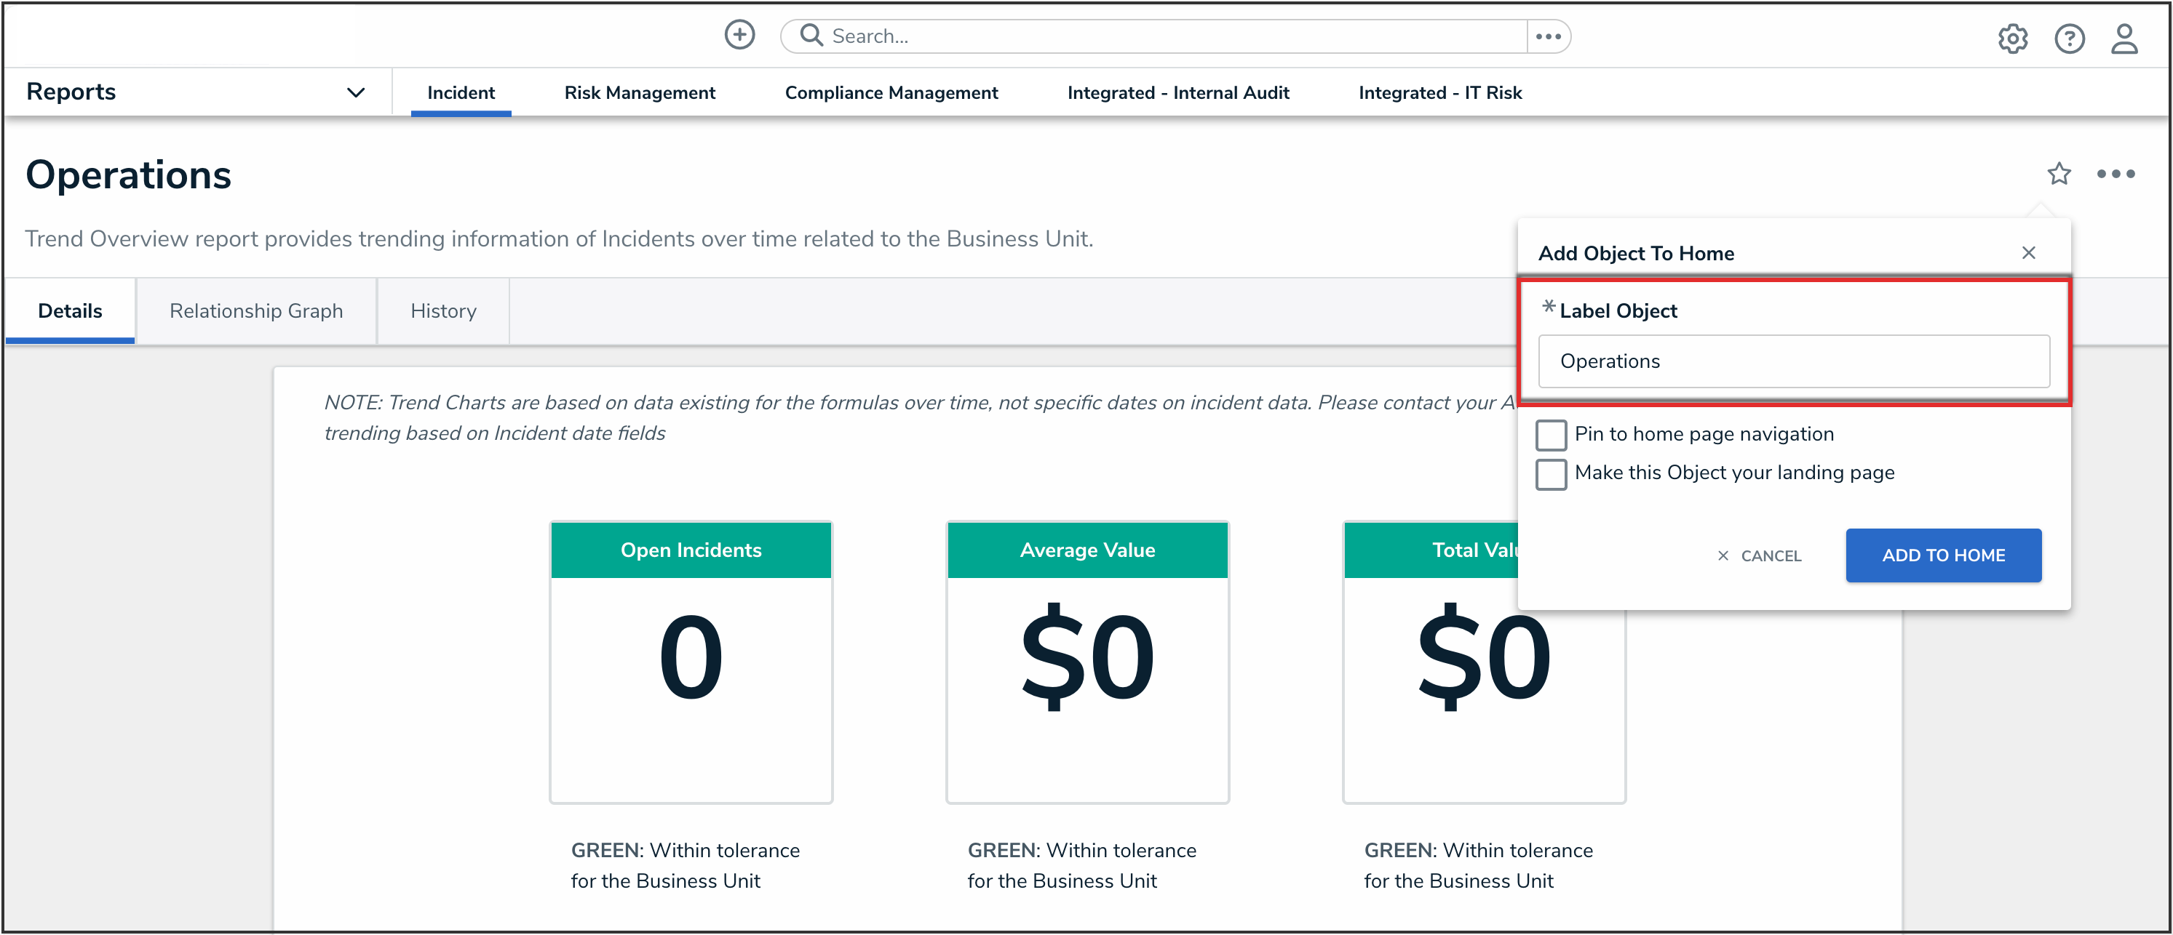Open the settings gear icon

coord(2012,39)
